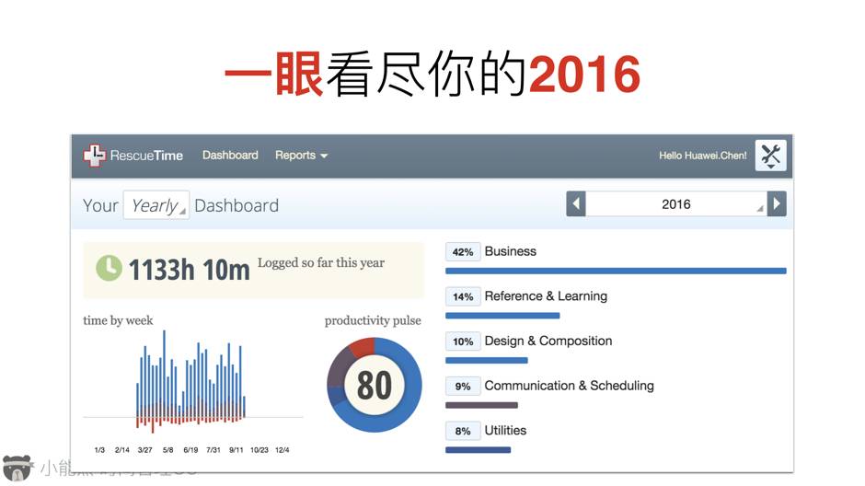Click the 1133h 10m logged time
The image size is (865, 486).
click(189, 270)
